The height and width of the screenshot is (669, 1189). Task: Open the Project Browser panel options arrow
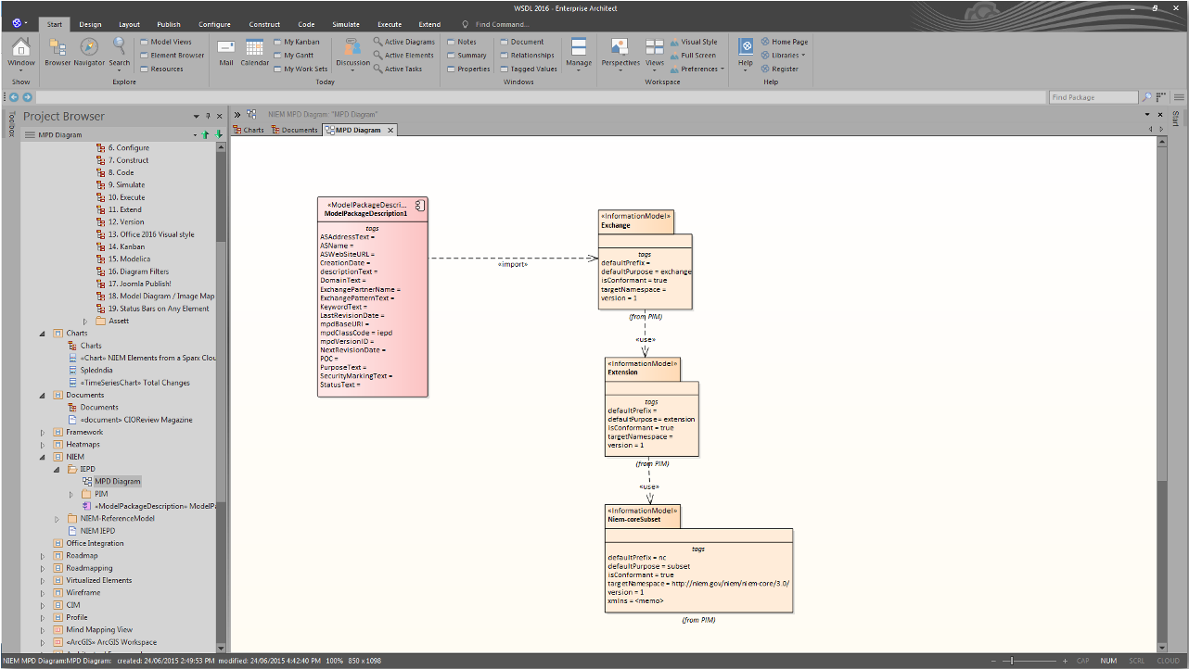click(x=196, y=117)
